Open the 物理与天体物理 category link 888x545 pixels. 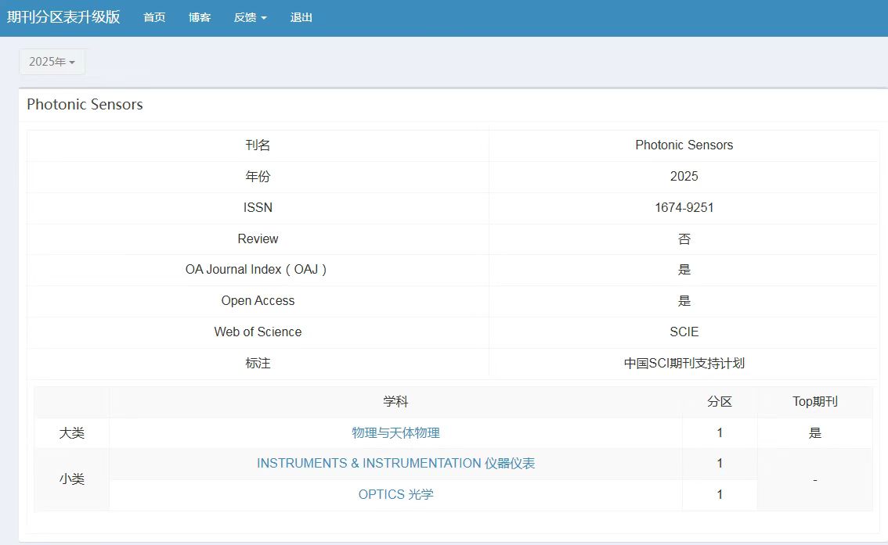click(x=395, y=432)
